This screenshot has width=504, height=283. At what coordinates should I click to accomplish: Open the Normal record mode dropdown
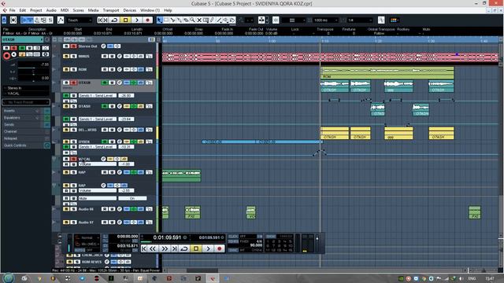tap(87, 237)
